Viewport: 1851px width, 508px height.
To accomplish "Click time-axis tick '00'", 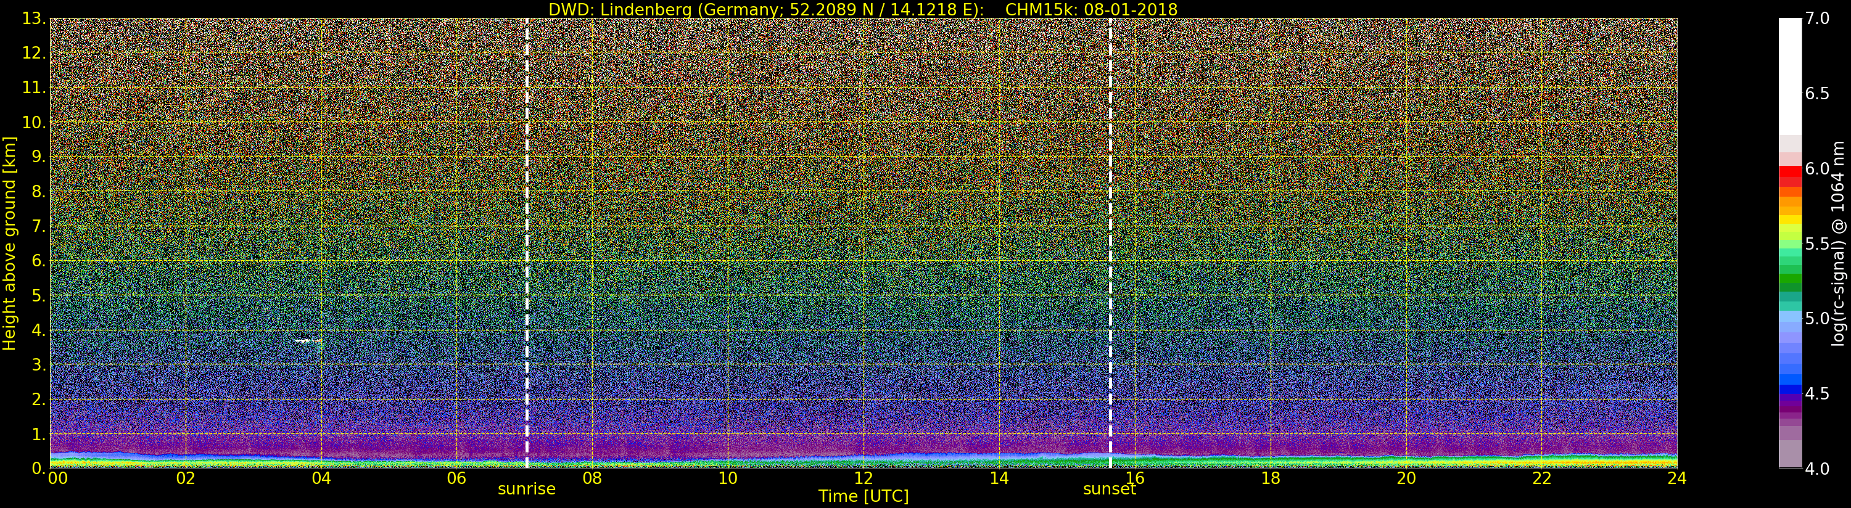I will 57,478.
